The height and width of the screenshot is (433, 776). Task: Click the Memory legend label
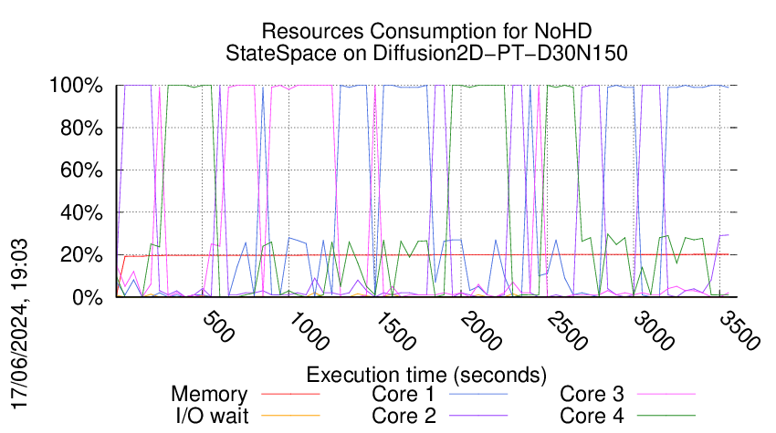tap(209, 395)
